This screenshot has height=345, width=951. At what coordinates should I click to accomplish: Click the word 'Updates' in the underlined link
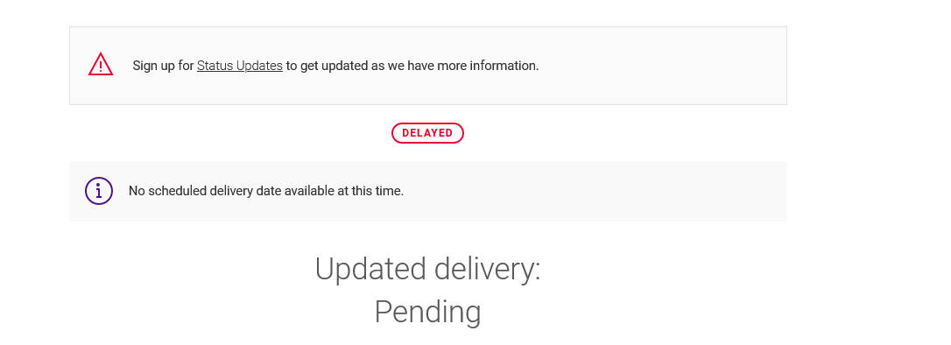tap(259, 66)
